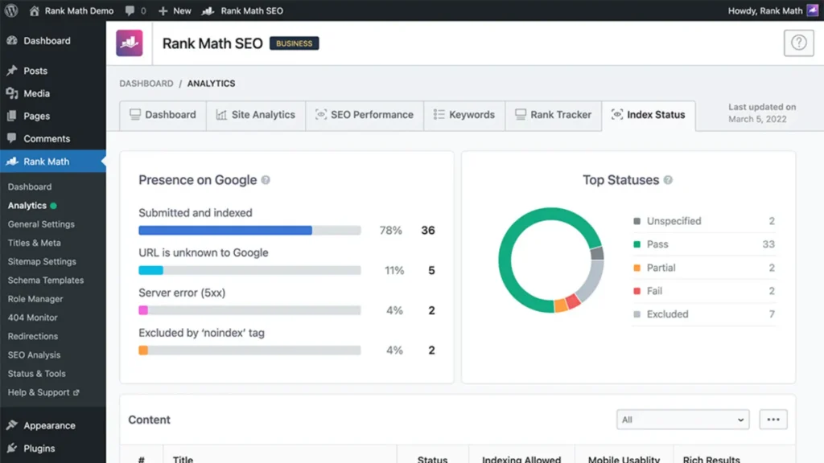
Task: Open the three-dots options menu in Content
Action: [773, 420]
